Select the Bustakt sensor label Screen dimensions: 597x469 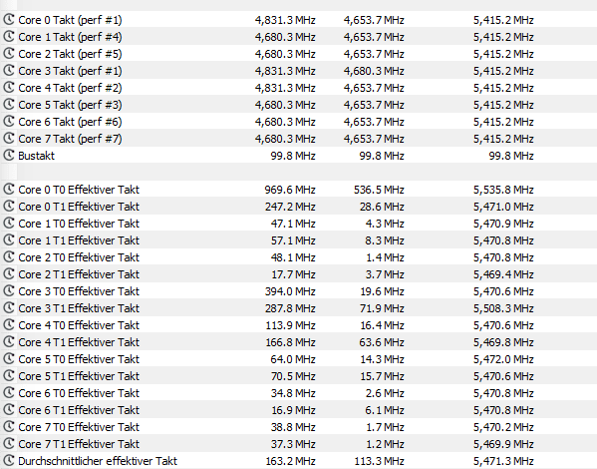point(37,156)
